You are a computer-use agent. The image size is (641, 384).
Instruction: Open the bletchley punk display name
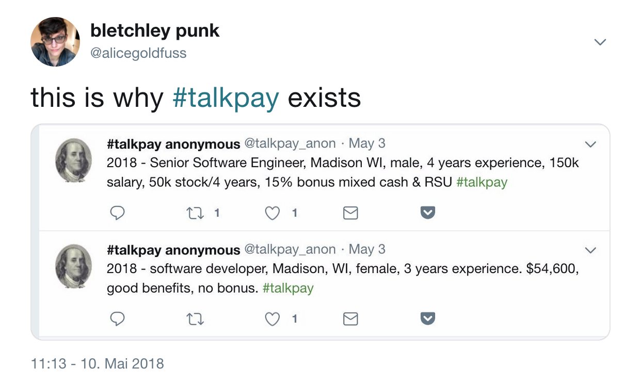[x=155, y=31]
